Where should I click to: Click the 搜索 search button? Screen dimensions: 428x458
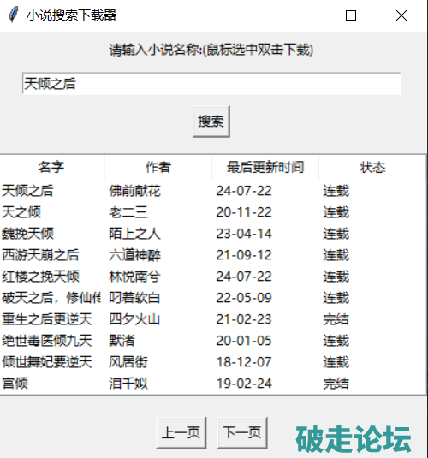coord(211,122)
